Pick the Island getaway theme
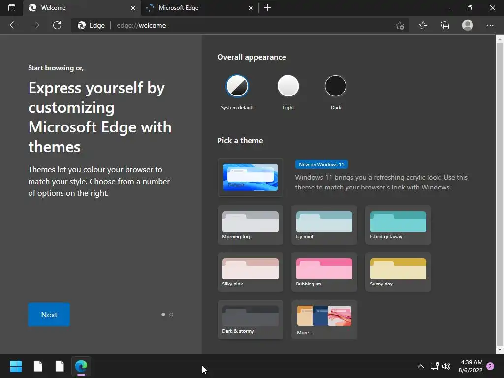Viewport: 504px width, 378px height. tap(398, 225)
